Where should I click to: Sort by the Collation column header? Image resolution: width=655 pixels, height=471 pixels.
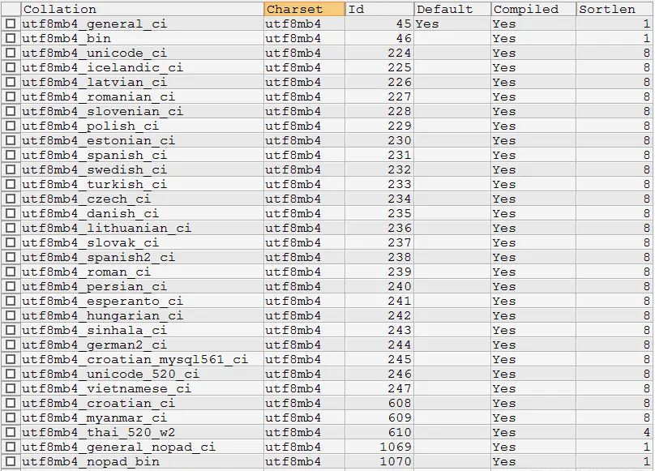pyautogui.click(x=143, y=9)
